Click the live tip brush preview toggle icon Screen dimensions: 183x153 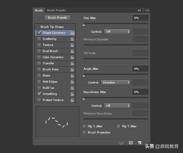(121, 143)
